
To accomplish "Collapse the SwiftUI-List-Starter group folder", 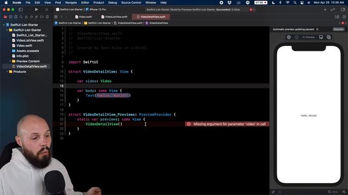I will tap(7, 30).
